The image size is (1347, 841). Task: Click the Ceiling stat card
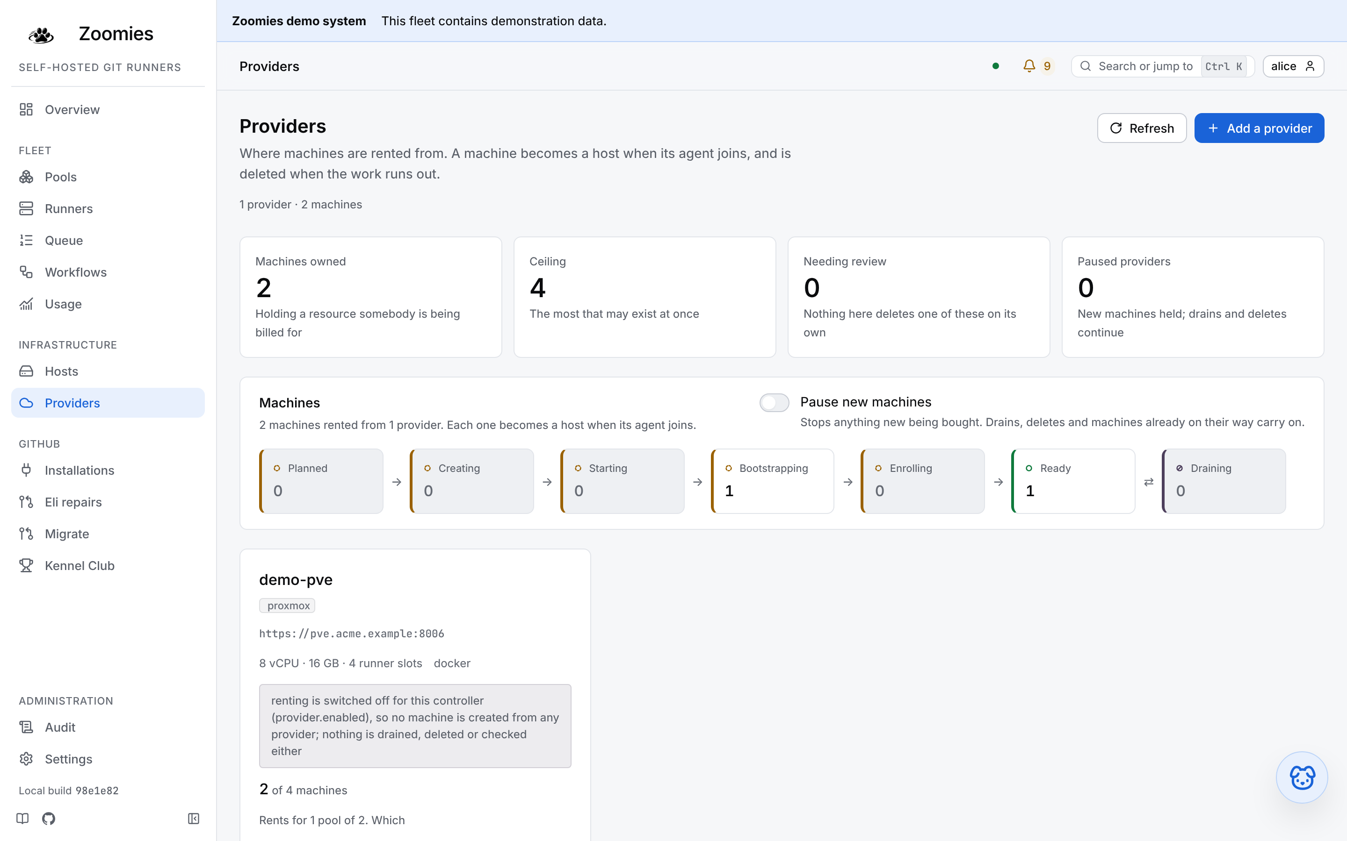point(645,297)
